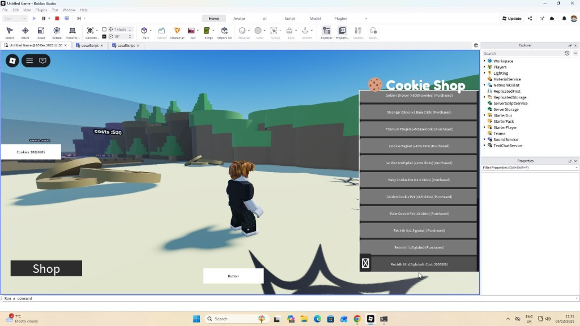This screenshot has height=326, width=580.
Task: Buy Rebirth III upgrade in Cookie Shop
Action: 419,264
